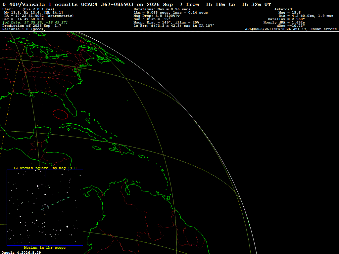Click the large bright star in the lower right of the finder chart
The height and width of the screenshot is (254, 339).
point(67,227)
